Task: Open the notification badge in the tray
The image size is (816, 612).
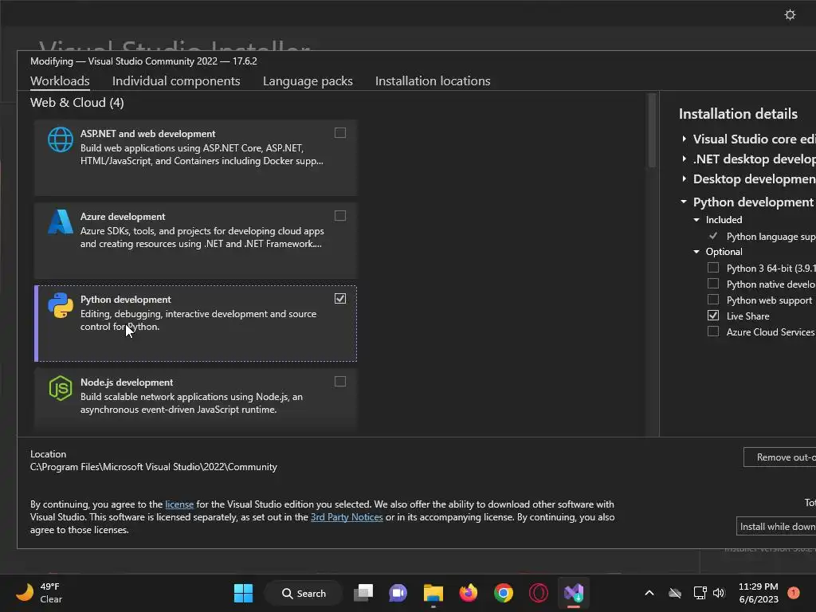Action: pyautogui.click(x=793, y=593)
